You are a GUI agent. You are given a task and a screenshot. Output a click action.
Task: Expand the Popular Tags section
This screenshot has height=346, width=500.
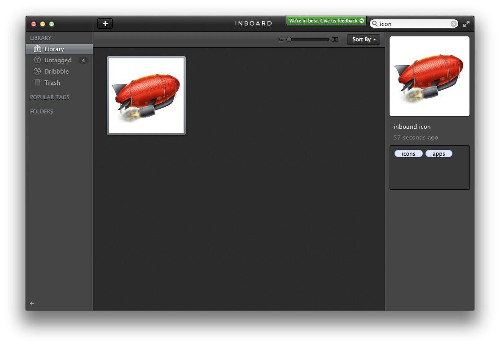pyautogui.click(x=50, y=97)
